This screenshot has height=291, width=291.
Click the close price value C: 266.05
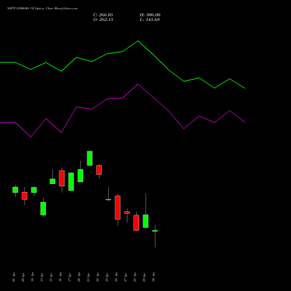pyautogui.click(x=103, y=15)
